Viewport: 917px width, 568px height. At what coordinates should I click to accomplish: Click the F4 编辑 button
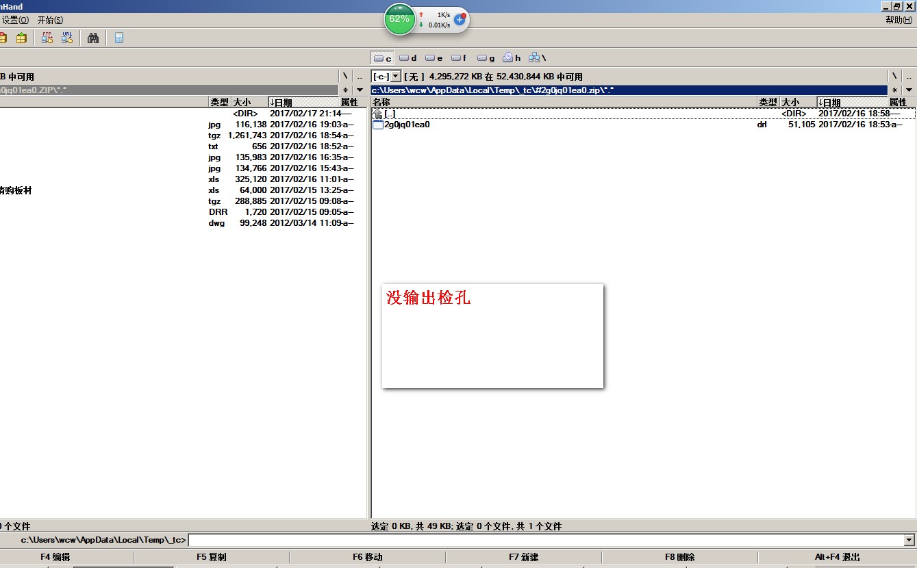coord(55,557)
